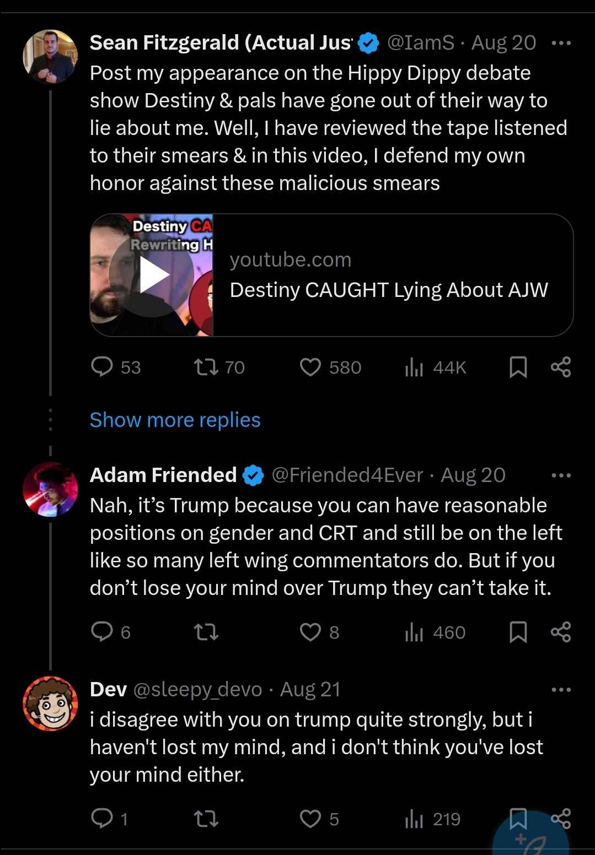Open more options on Adam Friended's reply
595x855 pixels.
pos(561,475)
